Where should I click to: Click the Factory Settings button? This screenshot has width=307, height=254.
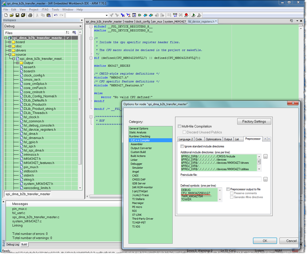coord(254,121)
